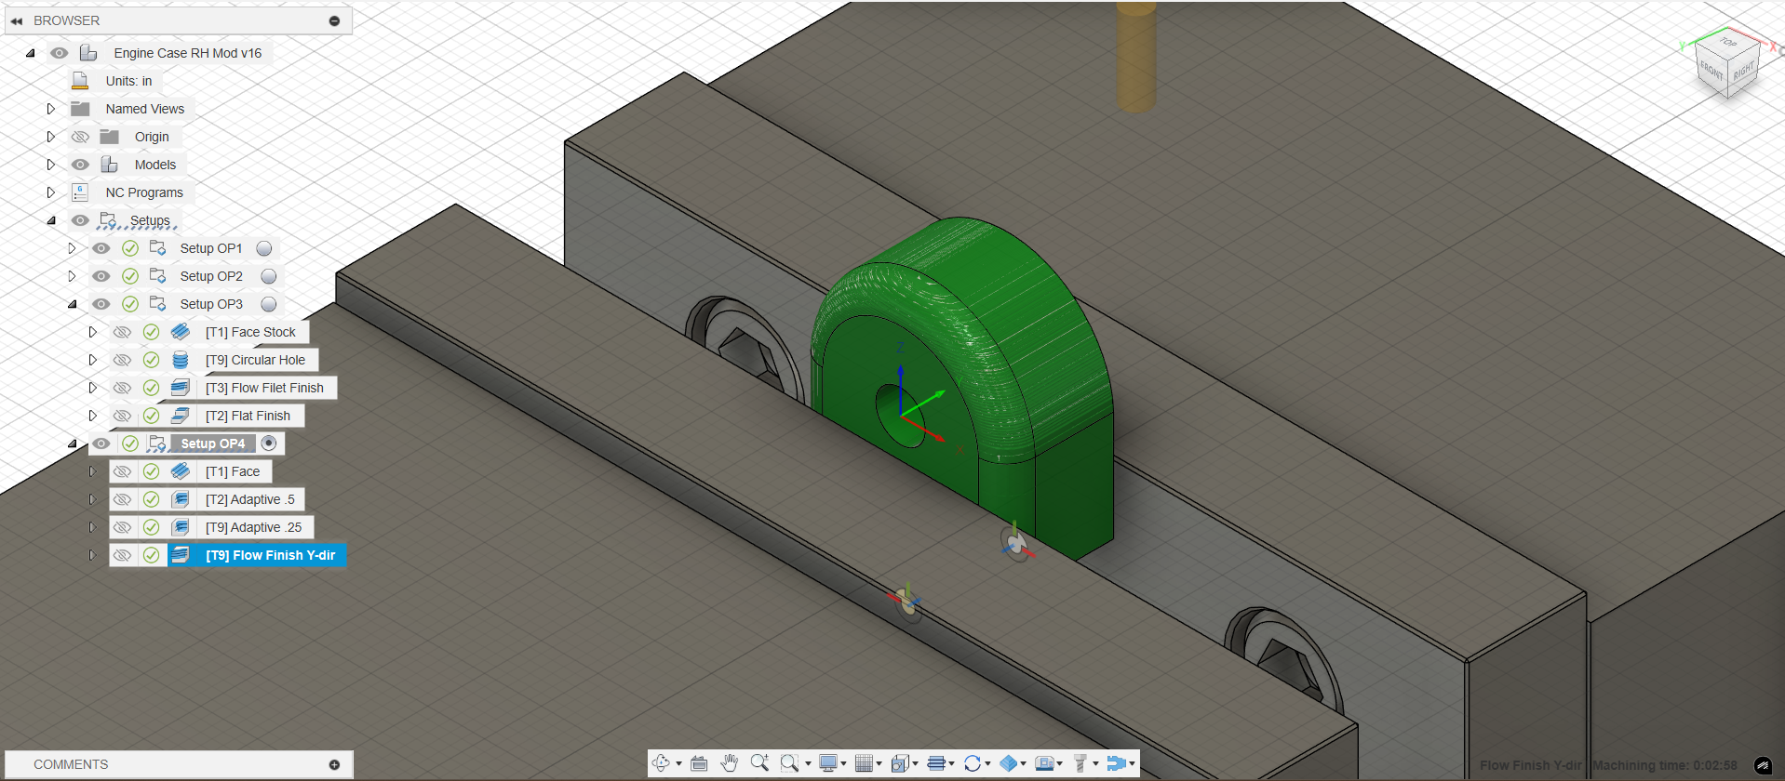Click the TOP face of the ViewCube
Viewport: 1785px width, 781px height.
coord(1727,43)
